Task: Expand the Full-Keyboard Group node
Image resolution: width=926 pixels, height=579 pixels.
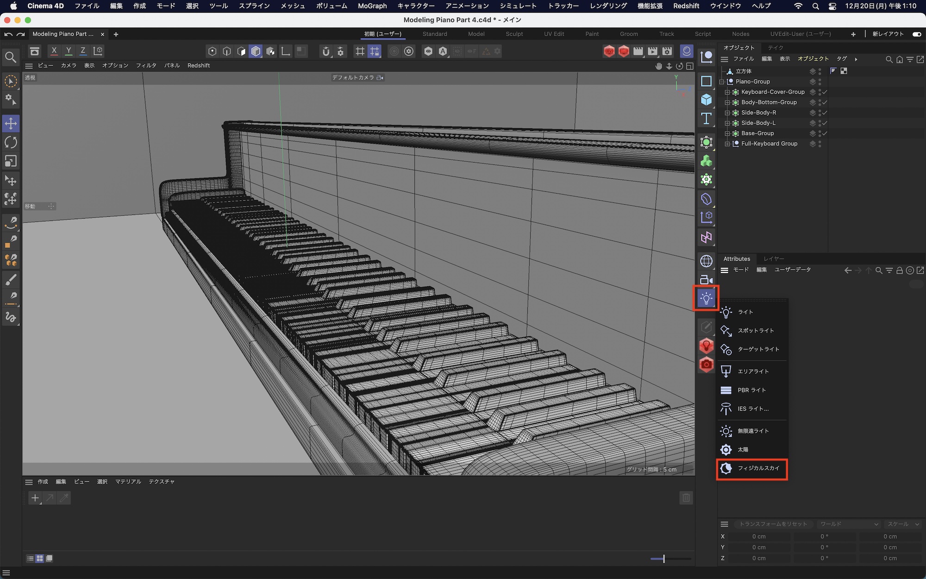Action: coord(727,144)
